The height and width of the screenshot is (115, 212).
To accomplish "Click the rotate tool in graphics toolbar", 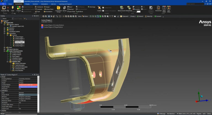I will click(x=60, y=16).
